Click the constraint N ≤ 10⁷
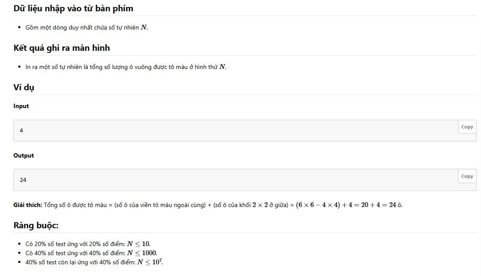 pos(150,262)
